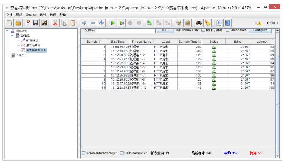Viewport: 286px width, 165px height.
Task: Open the 文件 menu
Action: pos(9,15)
